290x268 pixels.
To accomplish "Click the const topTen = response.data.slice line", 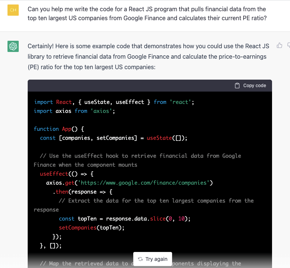I will [125, 219].
